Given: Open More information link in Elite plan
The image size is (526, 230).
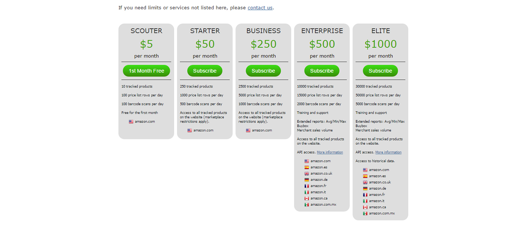Looking at the screenshot, I should pyautogui.click(x=388, y=153).
